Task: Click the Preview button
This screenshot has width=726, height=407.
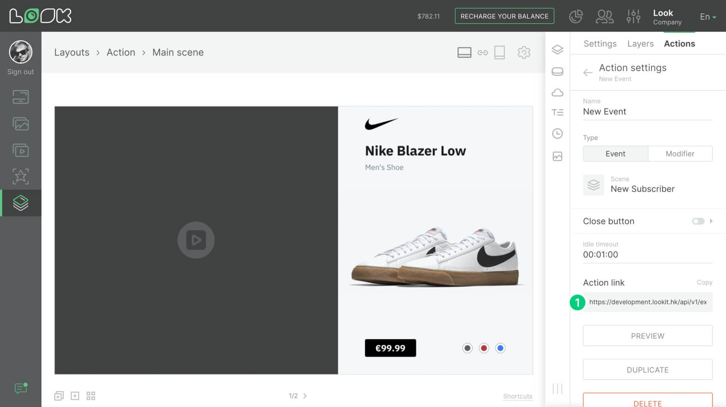Action: (x=647, y=336)
